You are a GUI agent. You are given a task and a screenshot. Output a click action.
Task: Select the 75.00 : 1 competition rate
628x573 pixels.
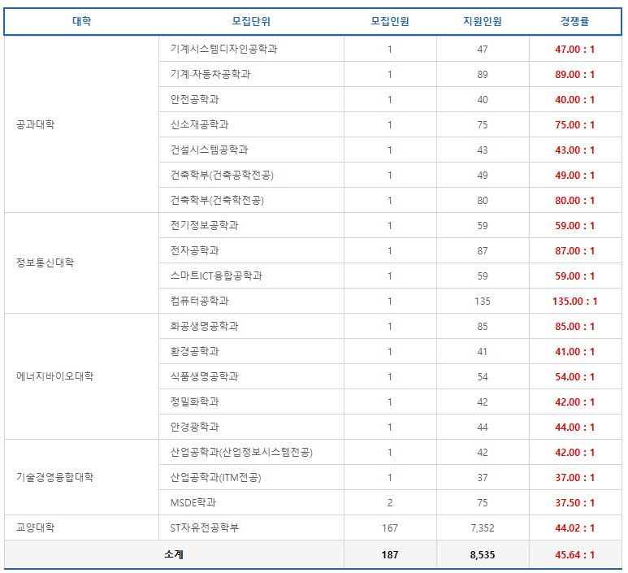(x=574, y=125)
